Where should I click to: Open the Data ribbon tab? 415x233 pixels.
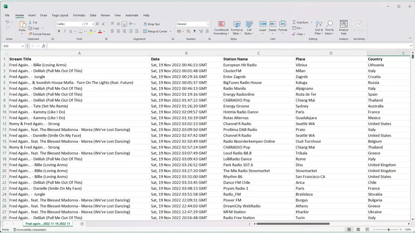93,16
